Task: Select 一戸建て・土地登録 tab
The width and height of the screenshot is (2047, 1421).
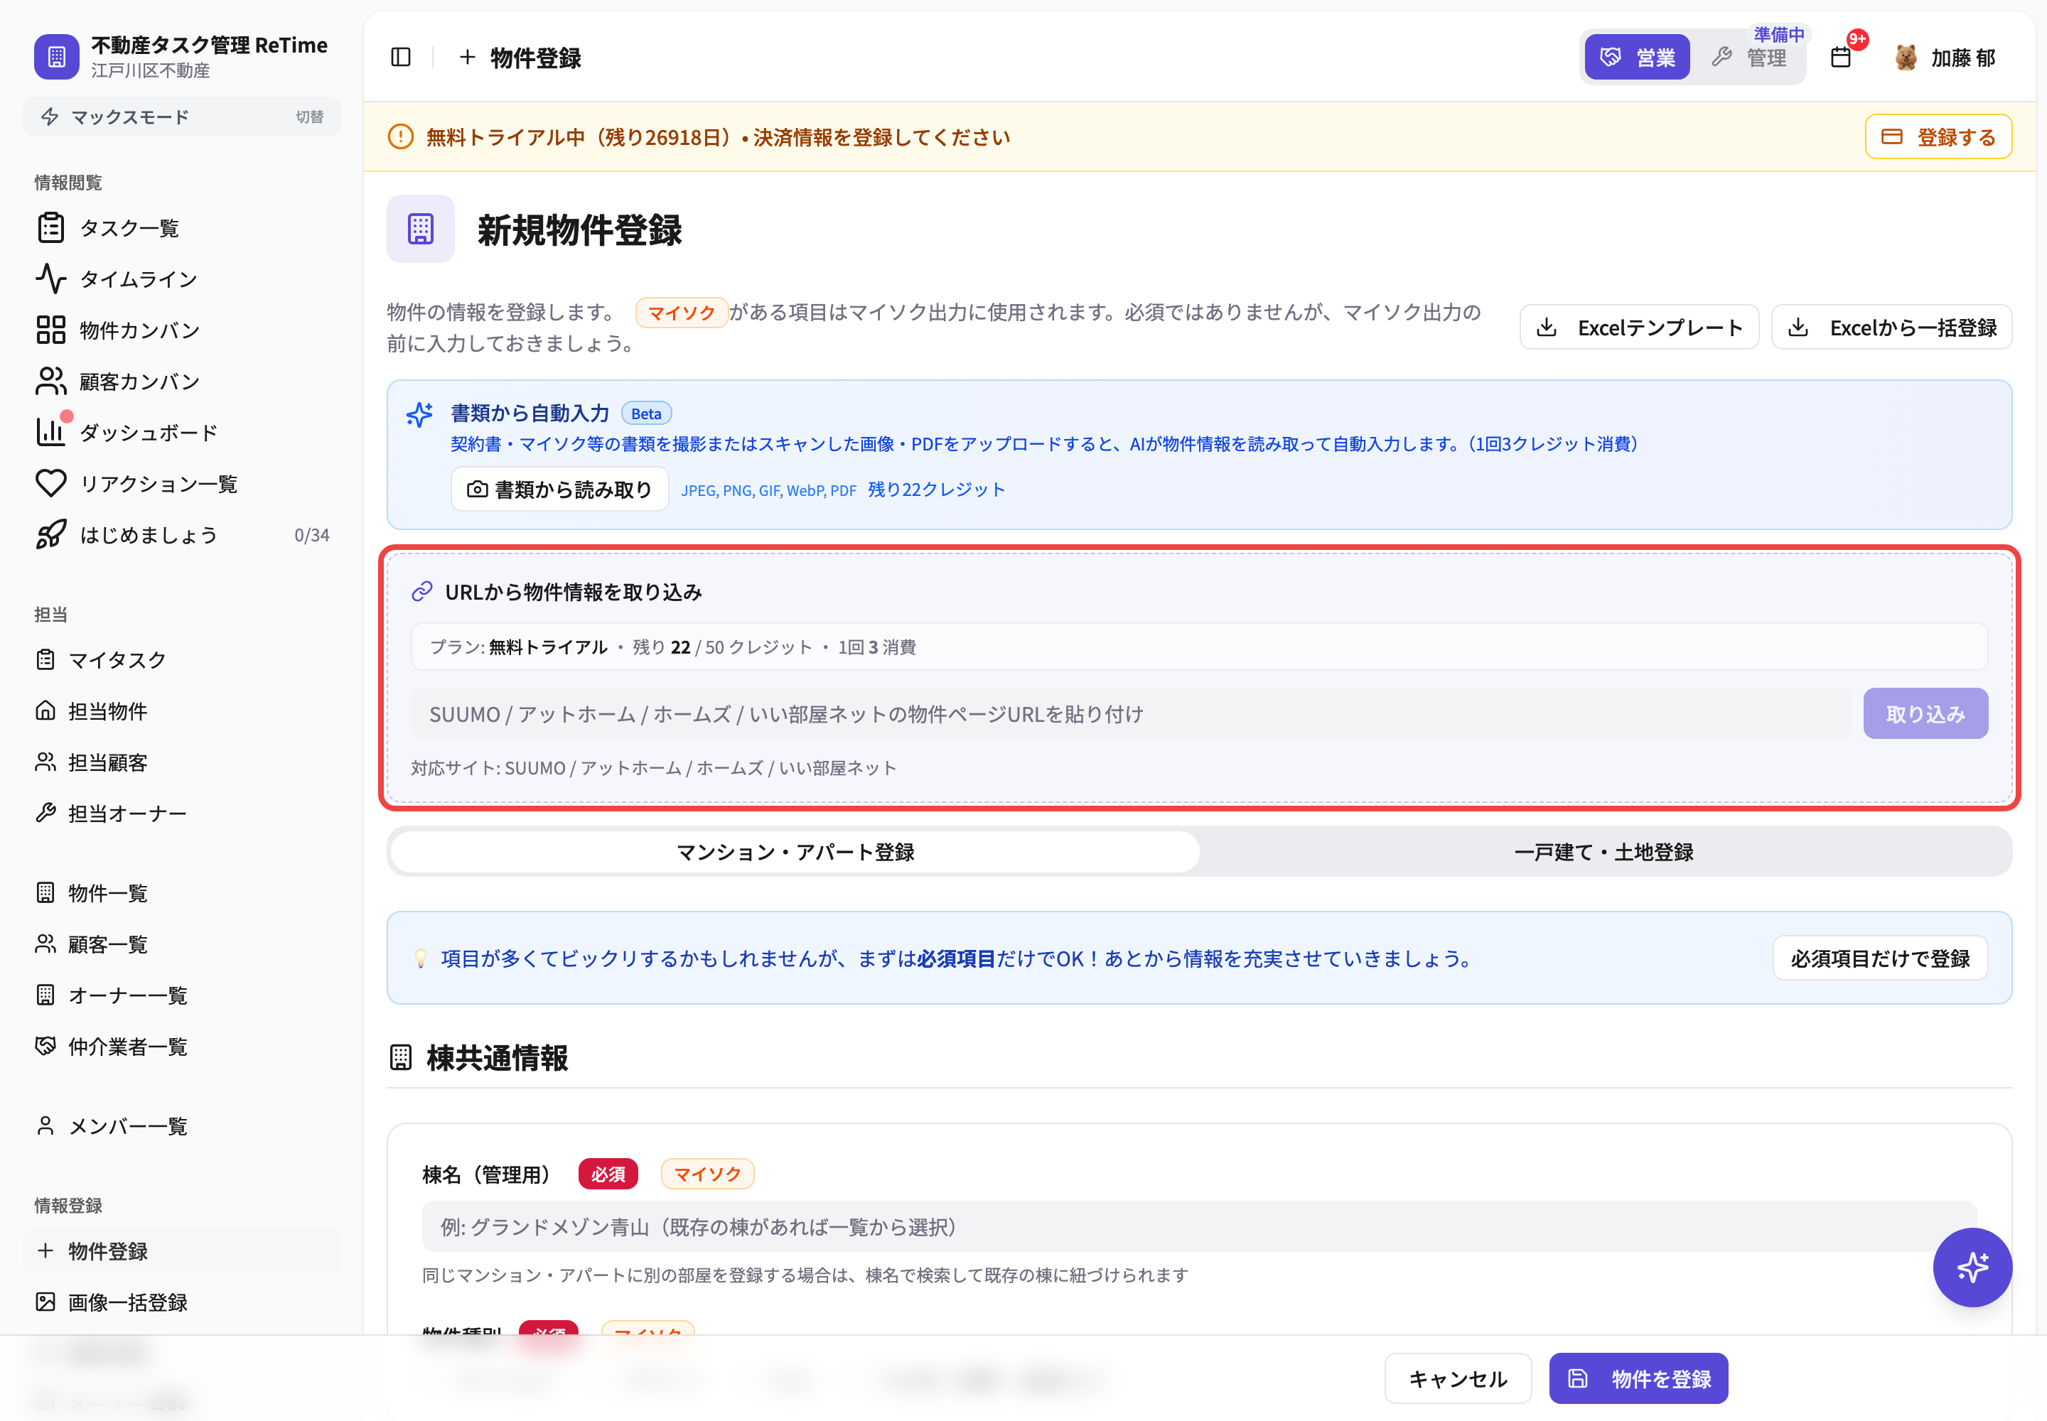Action: click(1603, 852)
